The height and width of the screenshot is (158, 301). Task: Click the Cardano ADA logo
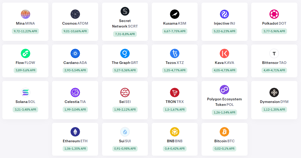coord(75,53)
